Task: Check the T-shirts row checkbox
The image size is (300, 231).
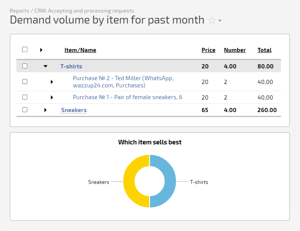Action: 25,66
